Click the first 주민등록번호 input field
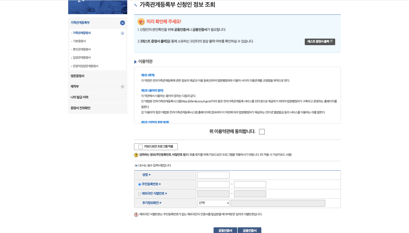The image size is (409, 233). (213, 184)
